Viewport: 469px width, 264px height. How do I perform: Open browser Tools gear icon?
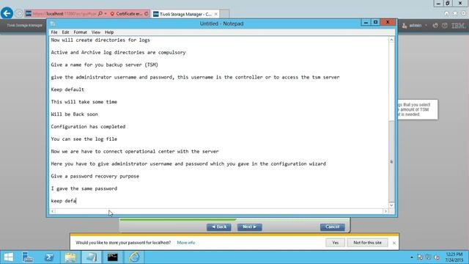[x=464, y=13]
